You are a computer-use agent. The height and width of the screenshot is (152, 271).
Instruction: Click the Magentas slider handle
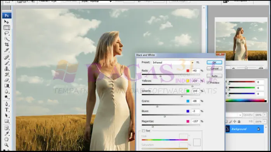pos(153,126)
